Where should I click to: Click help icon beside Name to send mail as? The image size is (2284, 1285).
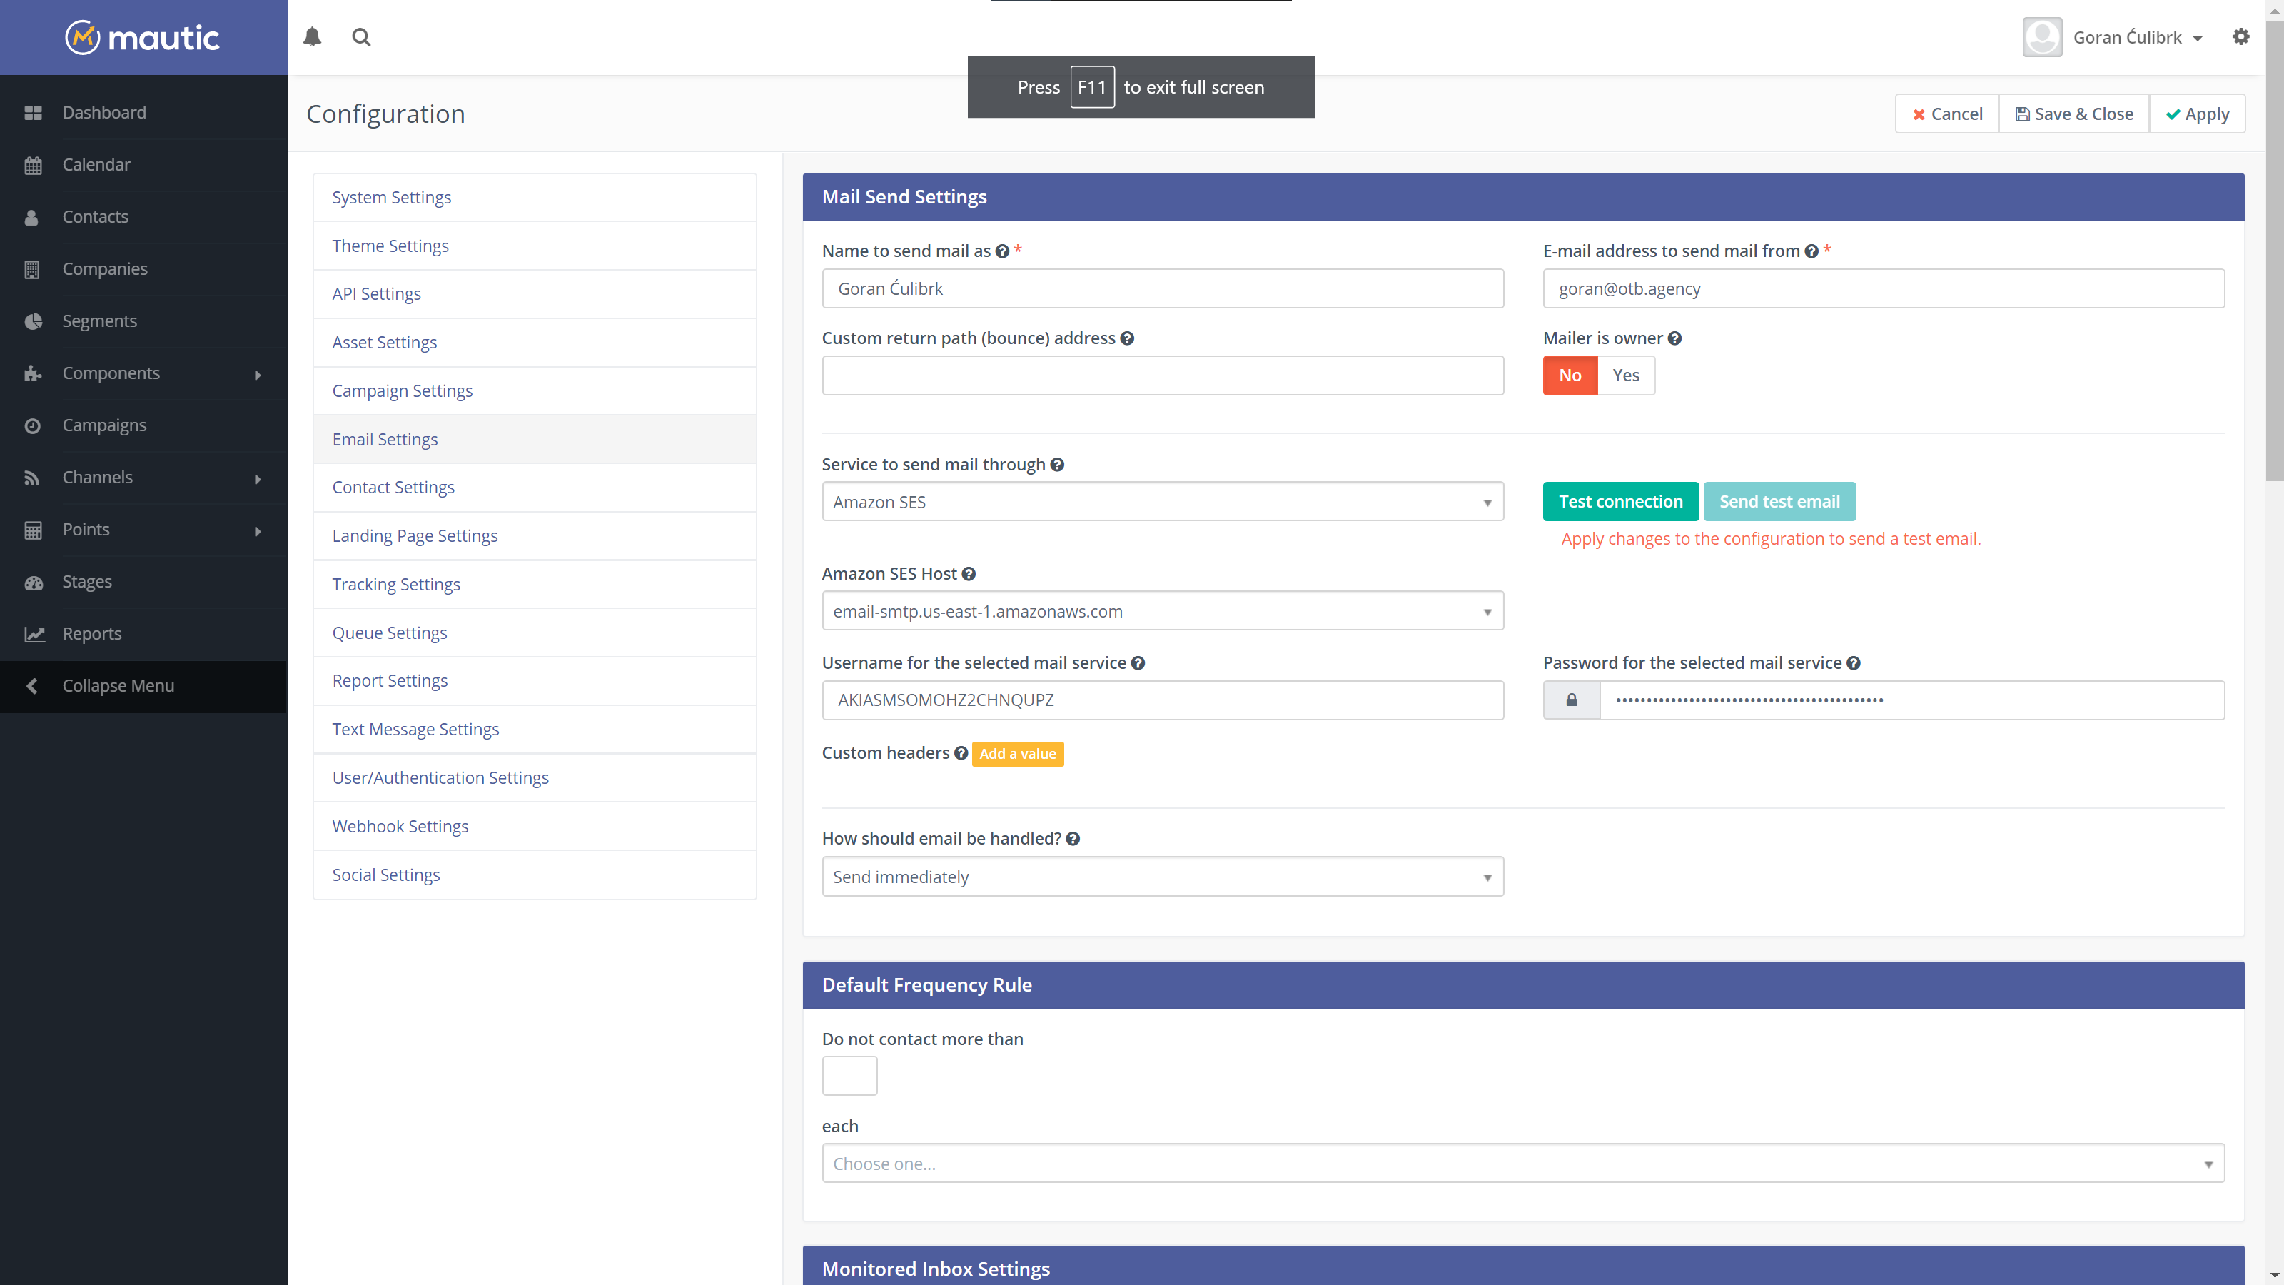(x=1002, y=251)
